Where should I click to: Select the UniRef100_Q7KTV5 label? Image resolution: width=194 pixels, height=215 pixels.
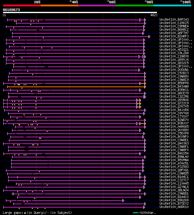[174, 106]
